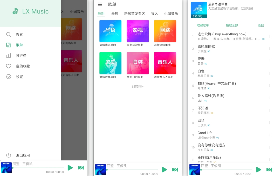The width and height of the screenshot is (274, 176).
Task: Show options menu for Good Life
Action: 270,135
